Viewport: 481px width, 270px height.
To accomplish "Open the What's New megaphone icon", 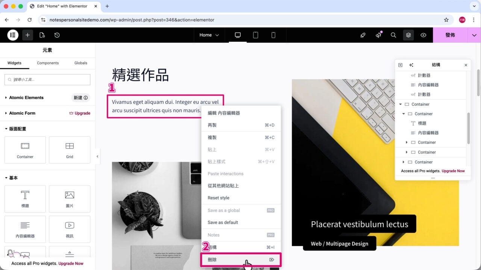I will 378,35.
